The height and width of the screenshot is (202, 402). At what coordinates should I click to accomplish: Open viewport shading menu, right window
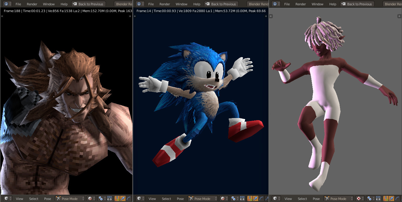360,198
